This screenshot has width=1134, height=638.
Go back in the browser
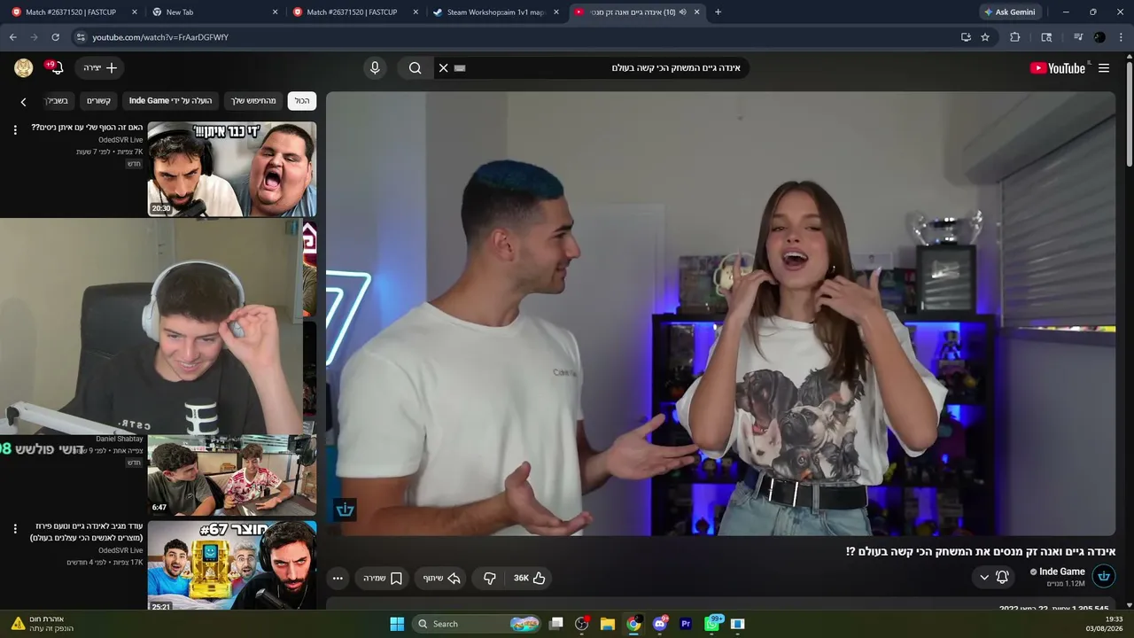(x=12, y=37)
